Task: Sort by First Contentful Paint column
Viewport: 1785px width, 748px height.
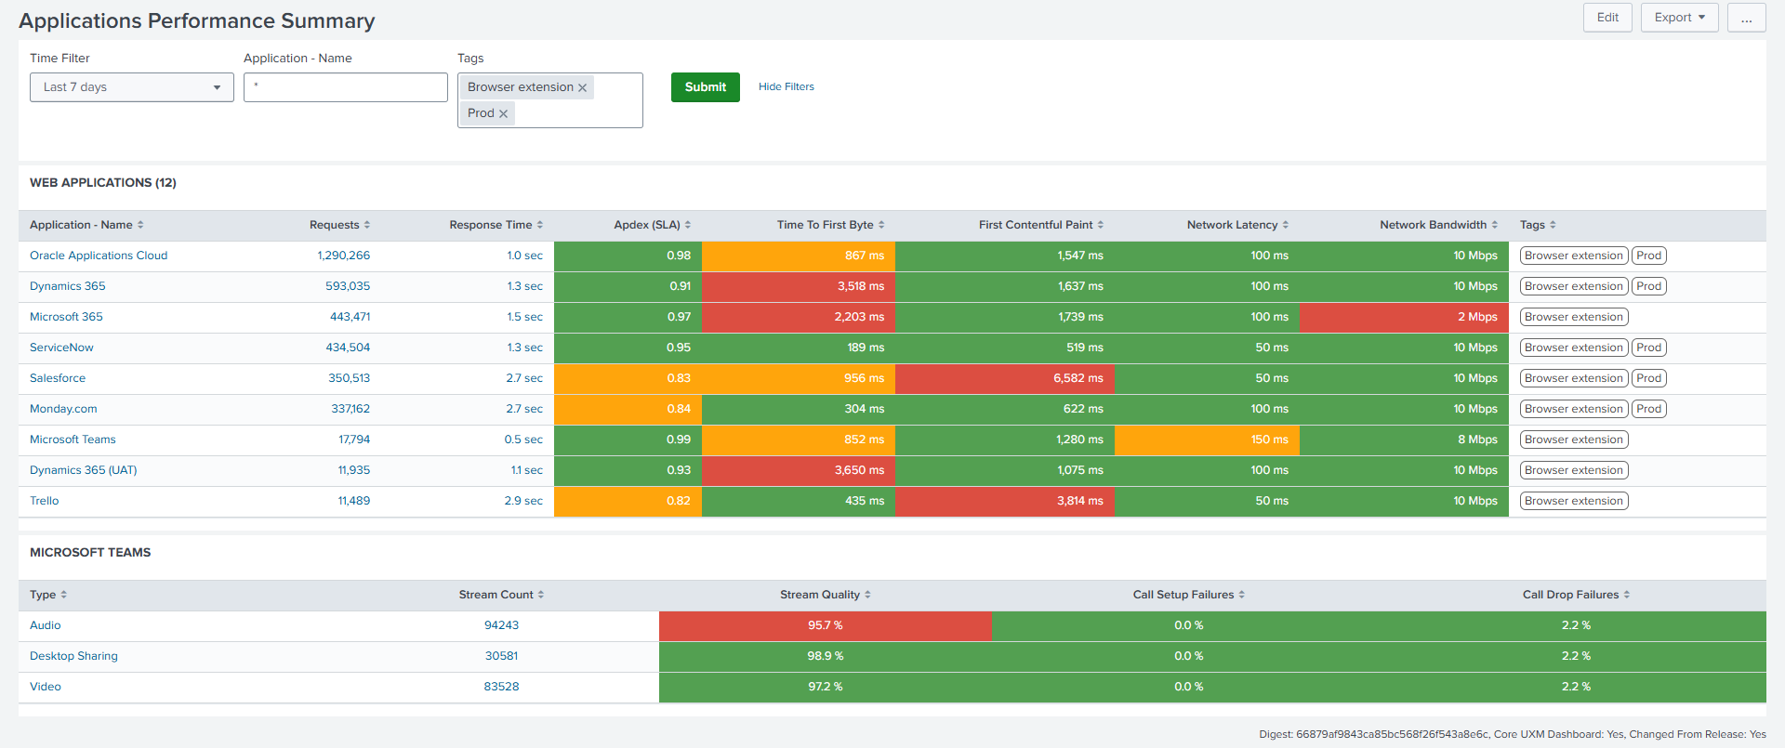Action: (1040, 225)
